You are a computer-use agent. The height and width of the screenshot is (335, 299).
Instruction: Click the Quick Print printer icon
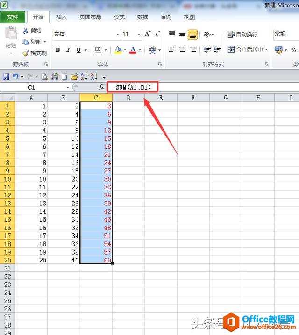55,76
